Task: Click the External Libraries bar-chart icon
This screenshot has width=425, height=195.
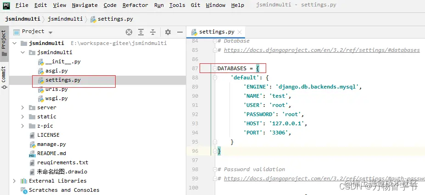Action: click(24, 181)
